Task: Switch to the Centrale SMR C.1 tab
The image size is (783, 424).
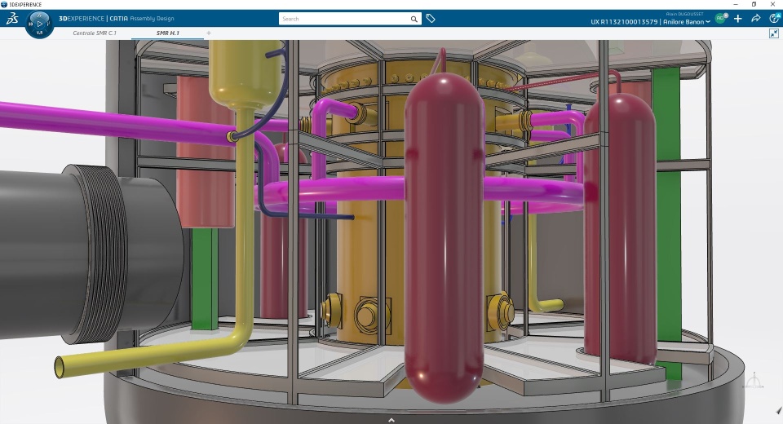Action: coord(95,33)
